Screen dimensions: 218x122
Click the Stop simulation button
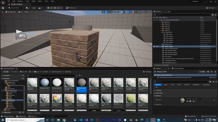point(55,8)
